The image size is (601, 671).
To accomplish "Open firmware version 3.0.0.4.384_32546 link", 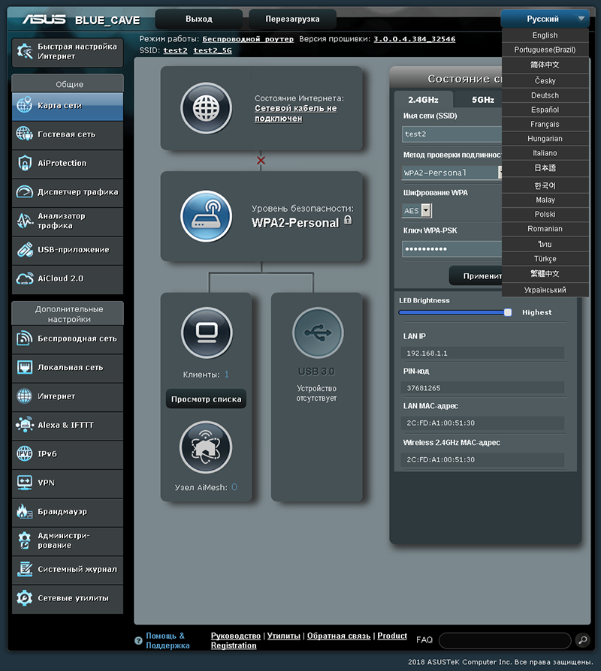I will click(414, 39).
